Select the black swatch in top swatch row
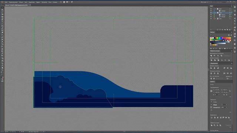 click(214, 38)
